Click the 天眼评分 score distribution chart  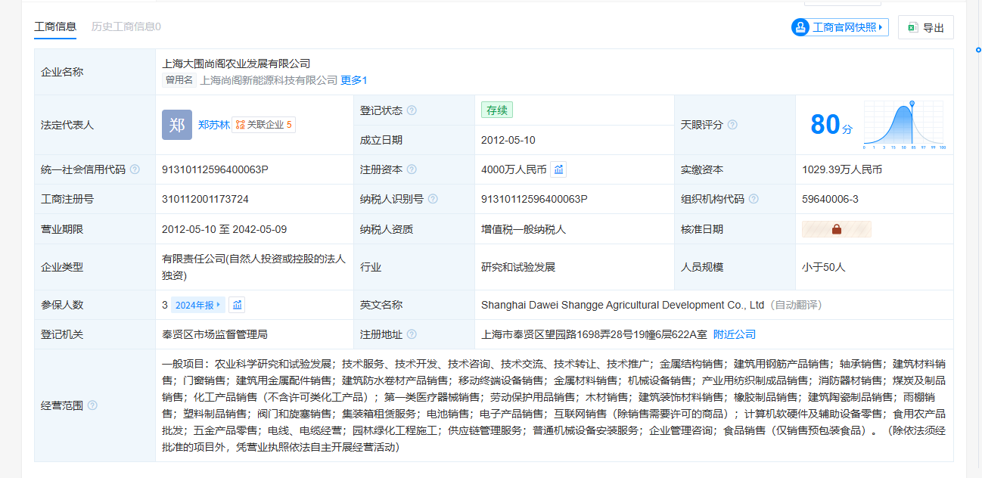coord(905,125)
